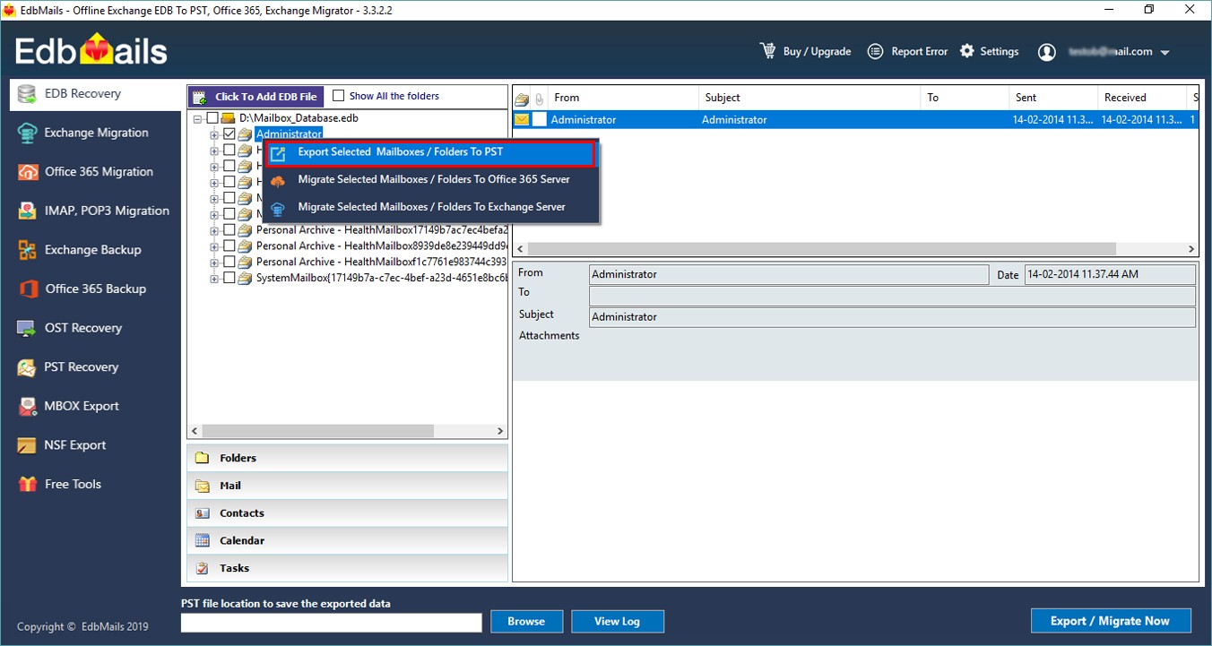Check the D:\Mailbox_Database.edb root checkbox
This screenshot has height=646, width=1212.
point(212,118)
